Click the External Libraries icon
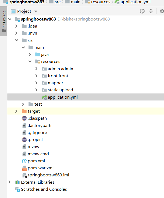The image size is (164, 198). (x=17, y=182)
